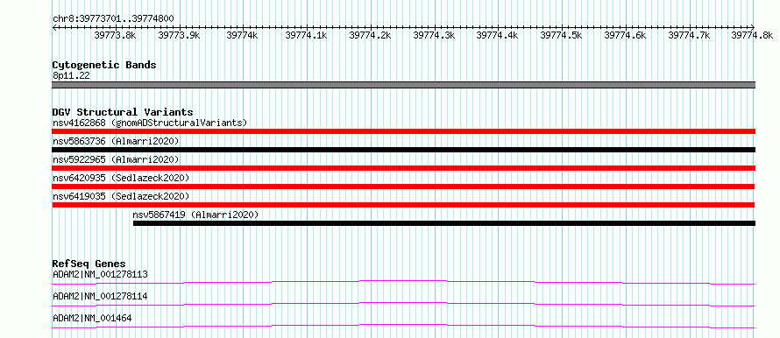The width and height of the screenshot is (780, 338).
Task: Select the black bar for variant nsv5867419
Action: [x=444, y=223]
